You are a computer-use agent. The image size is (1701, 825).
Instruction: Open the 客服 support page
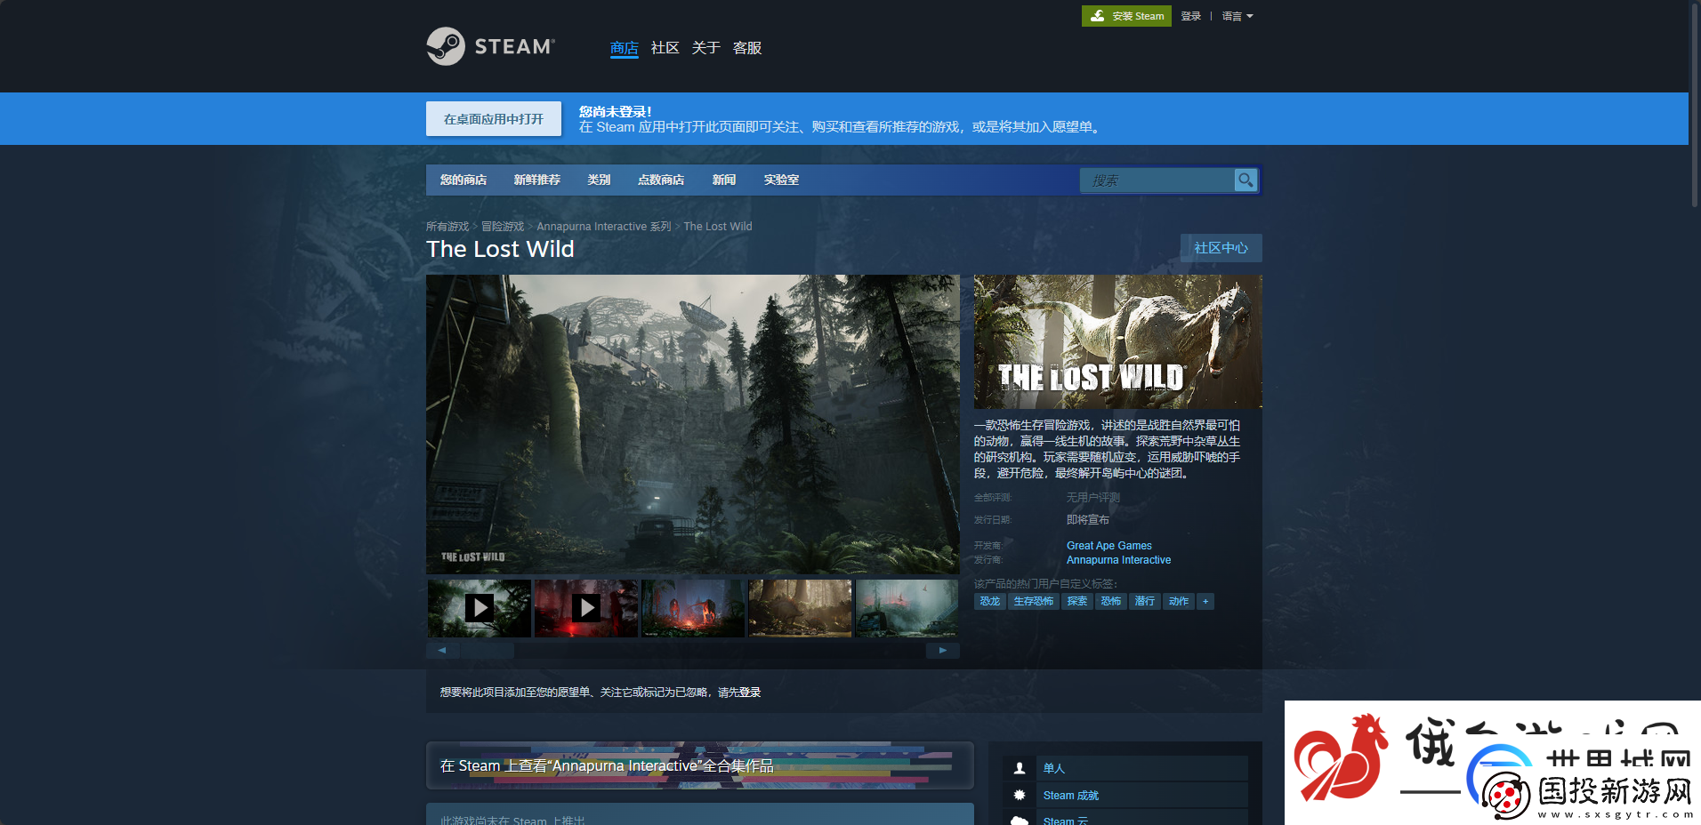(747, 48)
